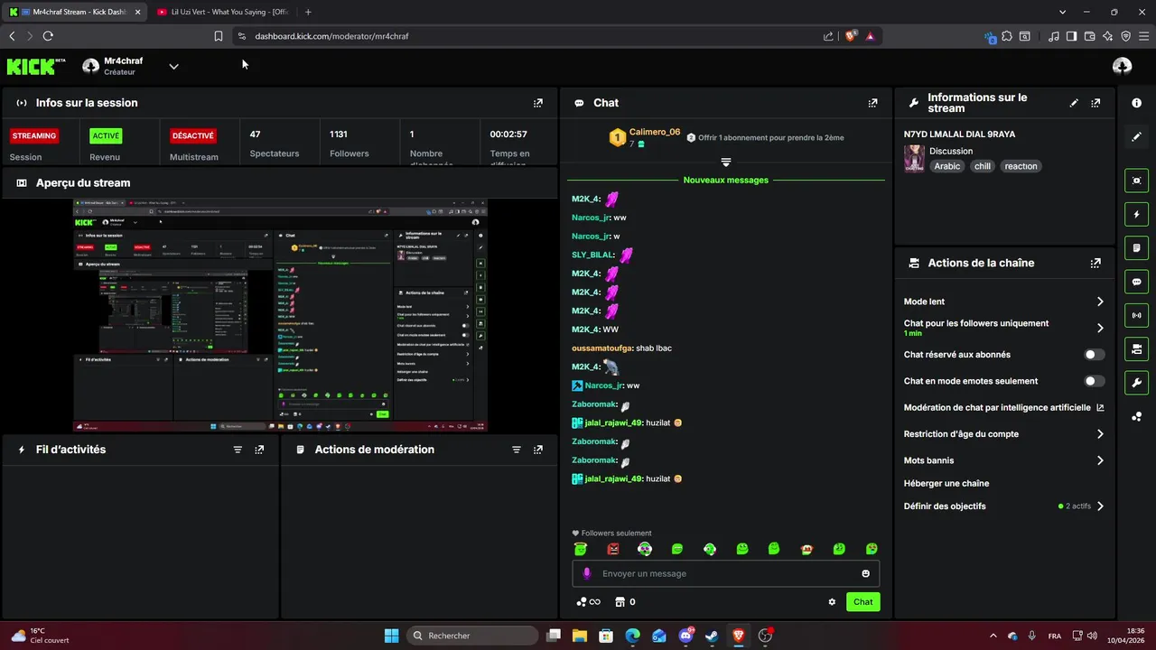This screenshot has height=650, width=1156.
Task: Select the angry red emote
Action: click(x=613, y=549)
